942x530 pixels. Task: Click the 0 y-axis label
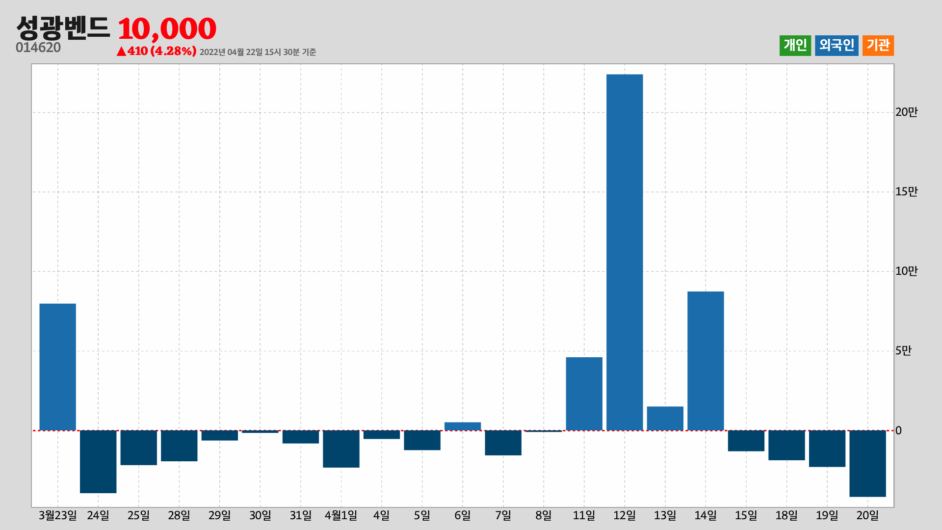(x=898, y=430)
